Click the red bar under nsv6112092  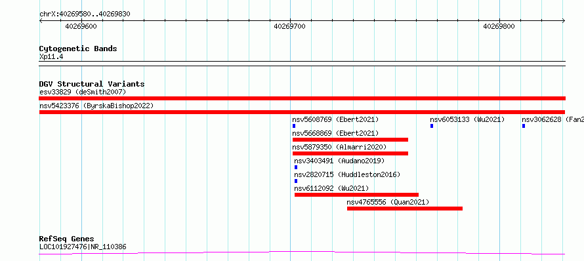pos(357,195)
